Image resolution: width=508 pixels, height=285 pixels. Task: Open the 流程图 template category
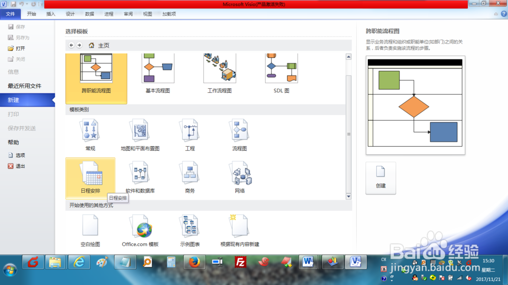[240, 135]
